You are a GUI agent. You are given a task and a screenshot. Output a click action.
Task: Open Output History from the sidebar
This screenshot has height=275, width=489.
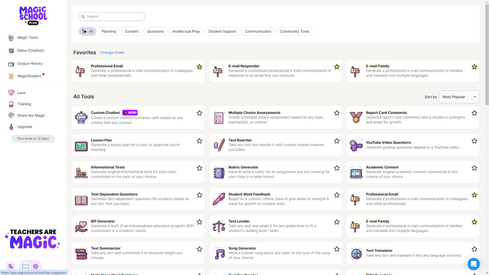30,64
